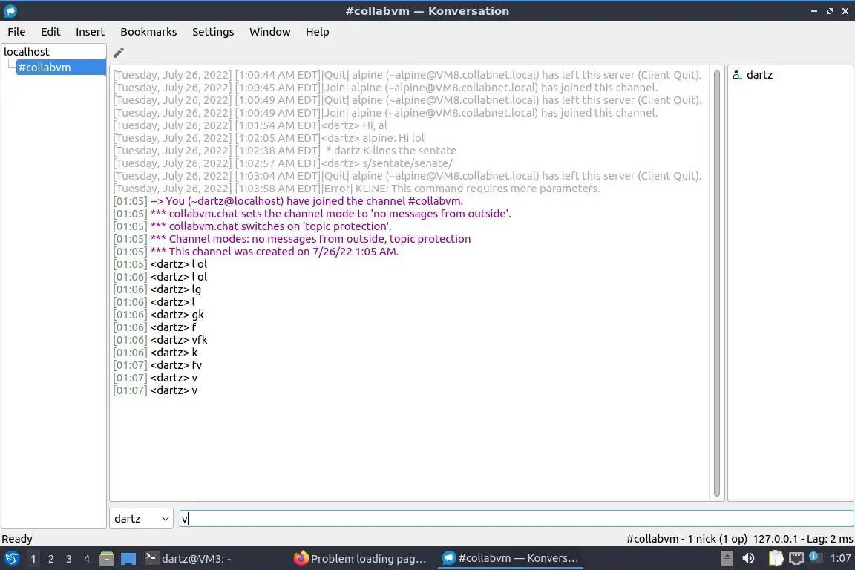Click the '127.0.0.1 - Lag: 2 ms' status
The image size is (855, 570).
coord(802,538)
